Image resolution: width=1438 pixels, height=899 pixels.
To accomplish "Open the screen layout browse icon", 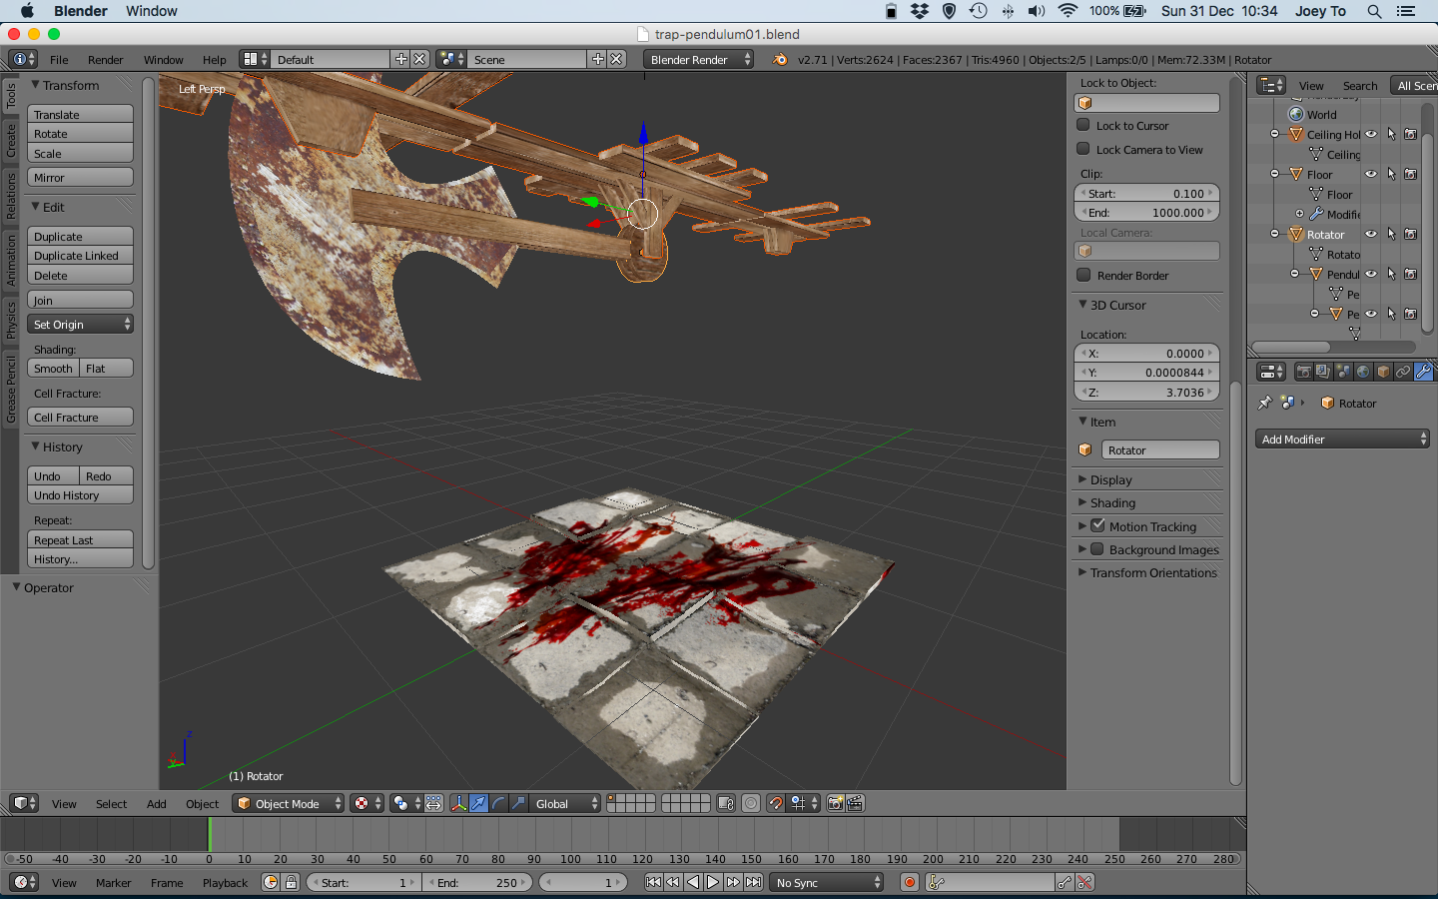I will [256, 59].
